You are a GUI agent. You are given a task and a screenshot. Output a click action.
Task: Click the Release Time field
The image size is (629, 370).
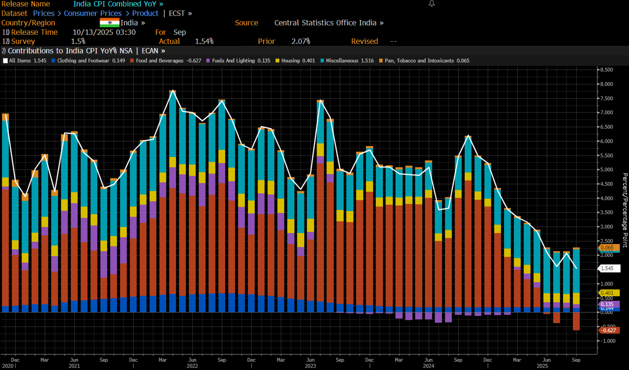click(x=34, y=32)
